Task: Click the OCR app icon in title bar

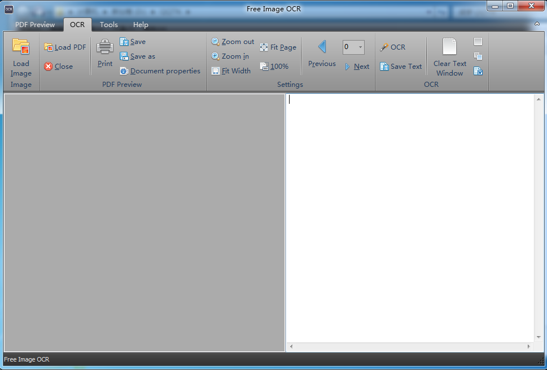Action: [x=8, y=9]
